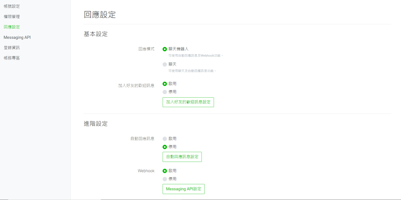Enable the Webhook option
Viewport: 401px width, 200px height.
coord(165,171)
